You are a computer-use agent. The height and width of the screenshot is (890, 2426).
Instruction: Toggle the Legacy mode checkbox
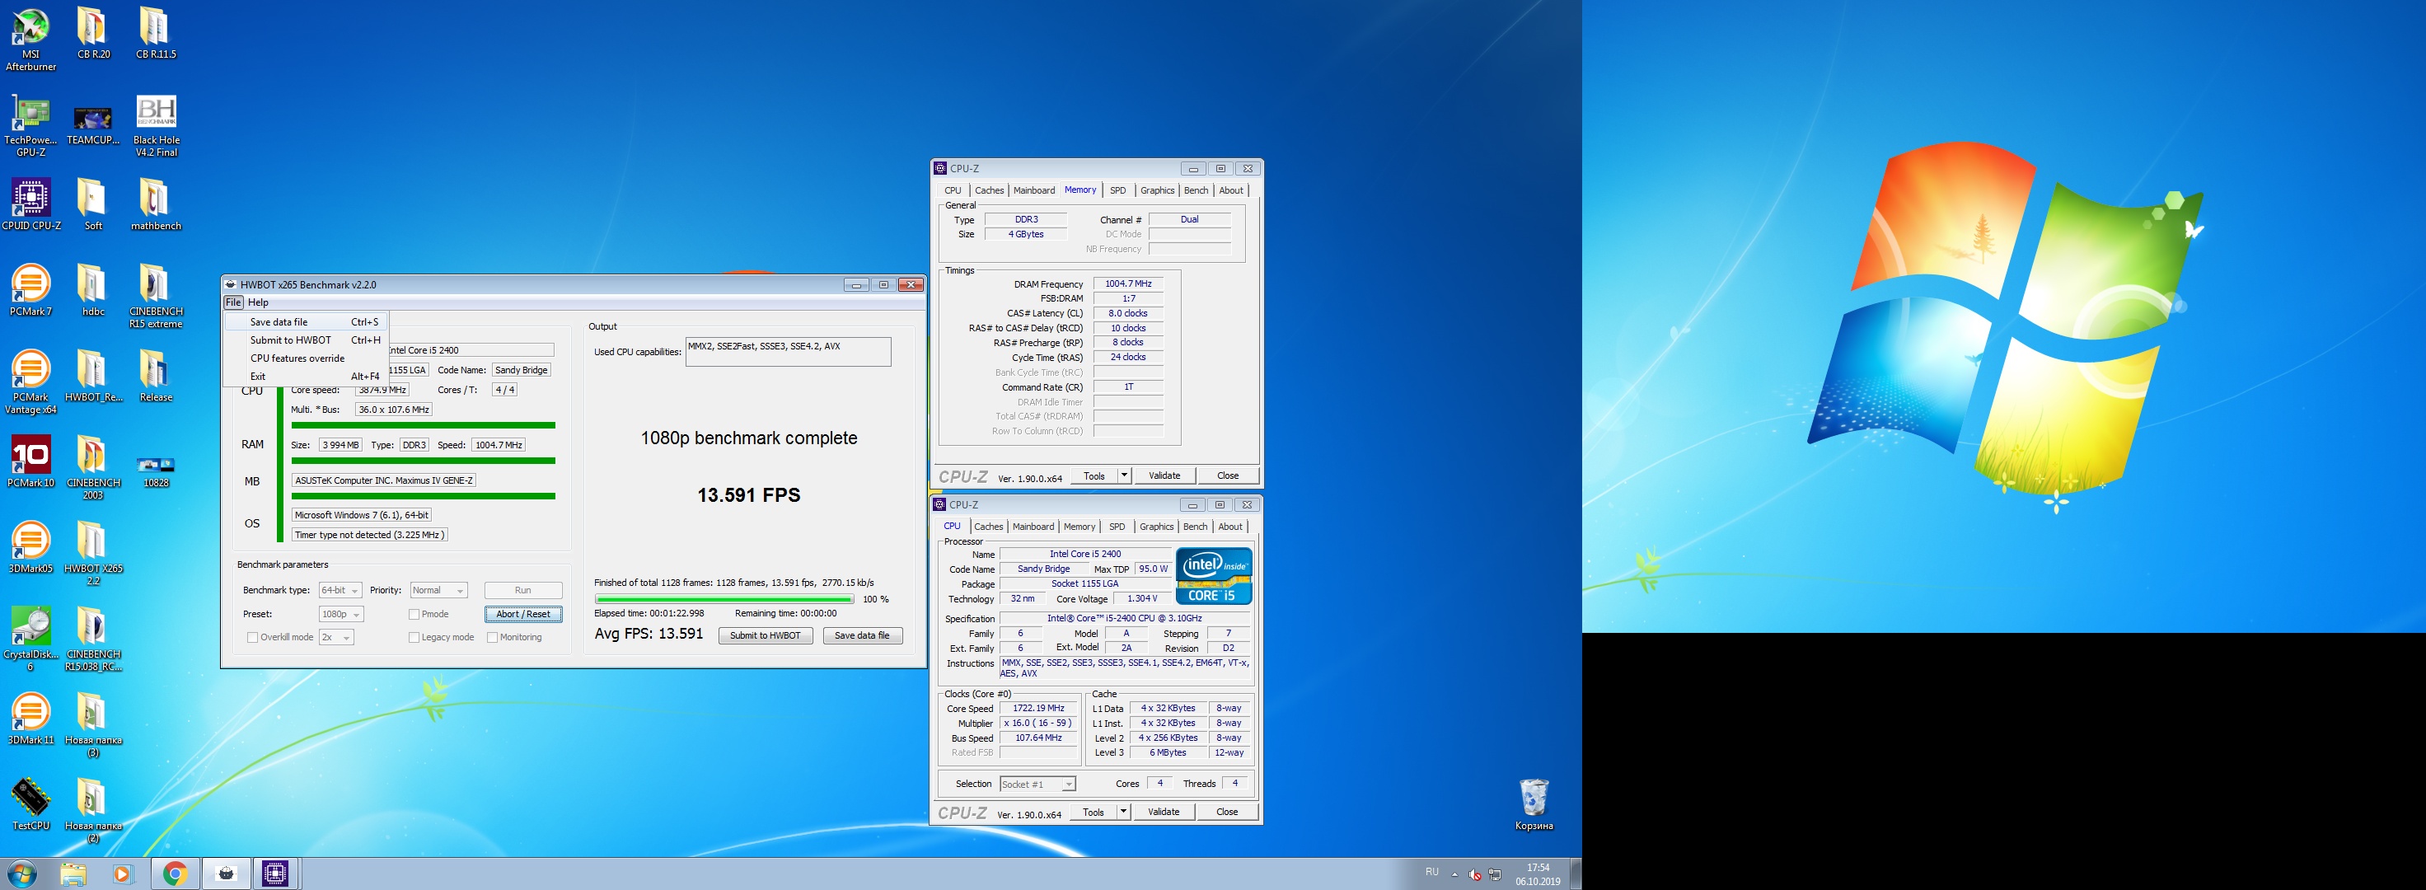pyautogui.click(x=414, y=638)
